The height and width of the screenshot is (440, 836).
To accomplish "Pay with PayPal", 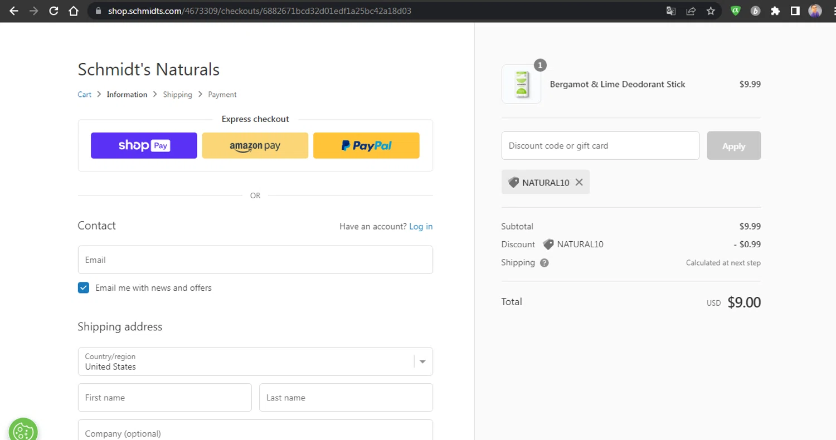I will tap(366, 145).
